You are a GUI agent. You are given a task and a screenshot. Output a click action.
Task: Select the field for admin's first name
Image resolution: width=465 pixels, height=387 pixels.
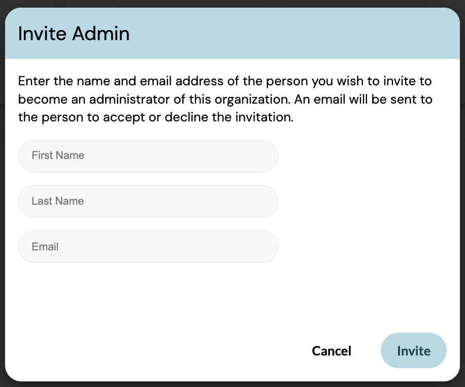coord(148,156)
